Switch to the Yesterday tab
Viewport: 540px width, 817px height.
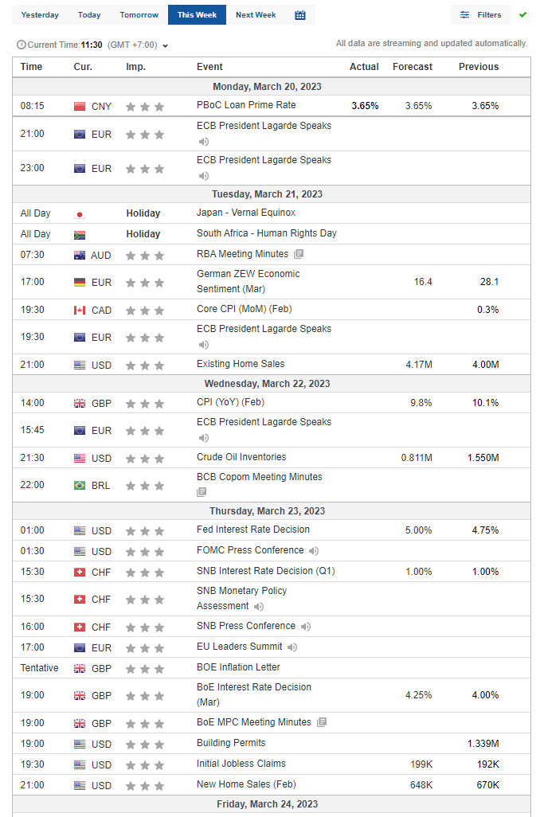(40, 15)
